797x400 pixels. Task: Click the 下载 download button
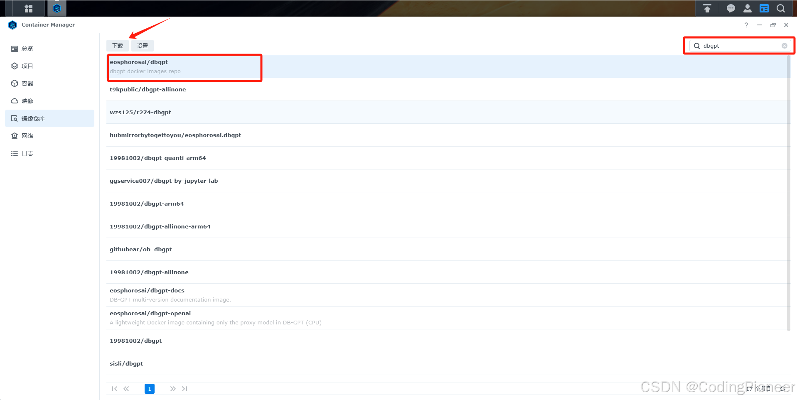118,46
